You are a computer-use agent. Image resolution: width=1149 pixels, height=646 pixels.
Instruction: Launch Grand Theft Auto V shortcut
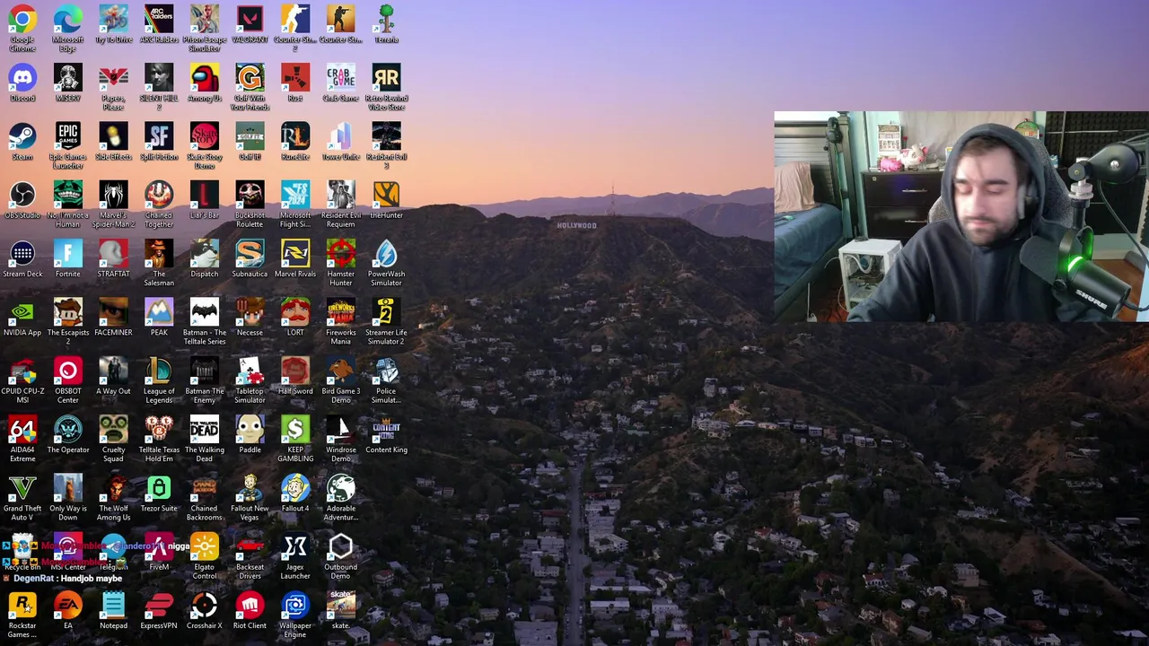click(22, 488)
